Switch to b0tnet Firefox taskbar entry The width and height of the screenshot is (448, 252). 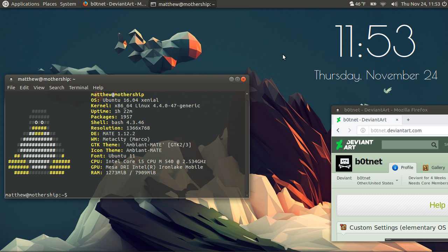point(114,4)
